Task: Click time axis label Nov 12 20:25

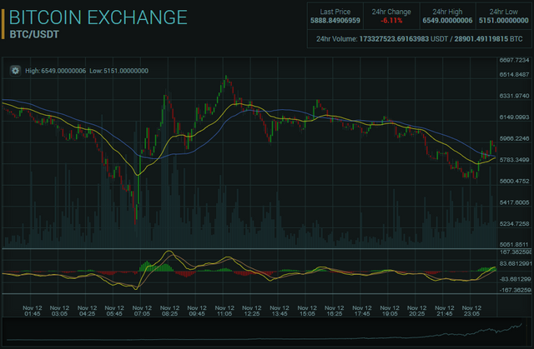Action: click(417, 311)
